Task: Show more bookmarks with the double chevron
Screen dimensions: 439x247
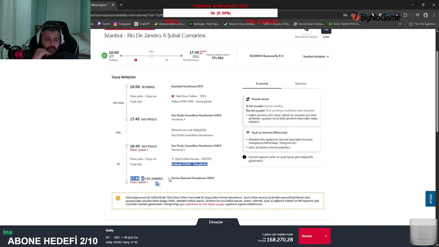Action: click(x=400, y=24)
